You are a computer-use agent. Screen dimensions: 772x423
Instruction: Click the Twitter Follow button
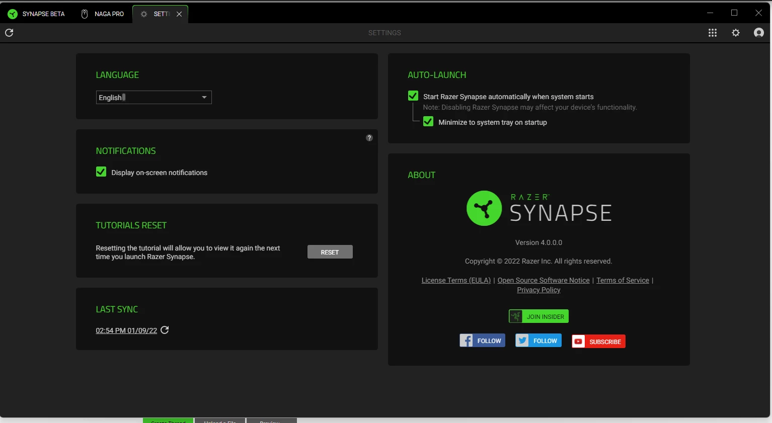point(538,341)
